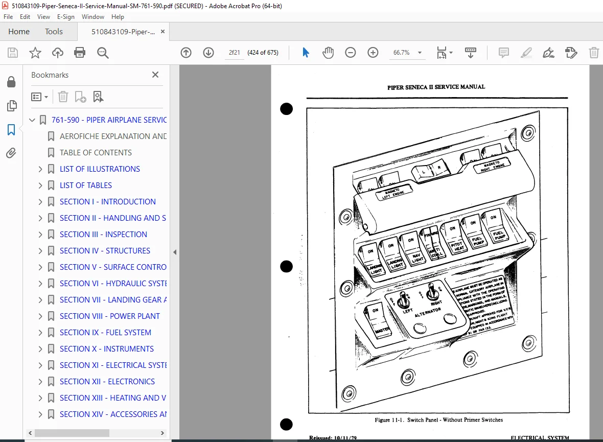The height and width of the screenshot is (442, 603).
Task: Add a sticky note comment
Action: 503,53
